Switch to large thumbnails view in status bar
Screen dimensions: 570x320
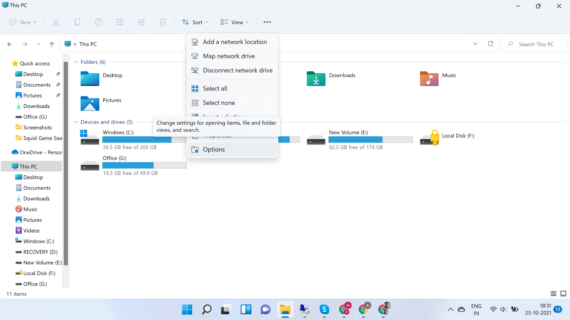[x=563, y=294]
